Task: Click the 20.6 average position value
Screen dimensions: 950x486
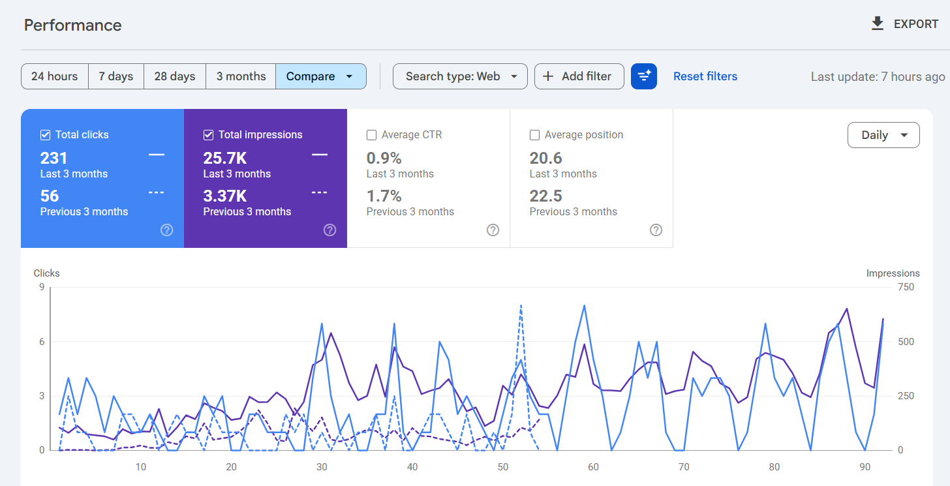Action: (x=546, y=158)
